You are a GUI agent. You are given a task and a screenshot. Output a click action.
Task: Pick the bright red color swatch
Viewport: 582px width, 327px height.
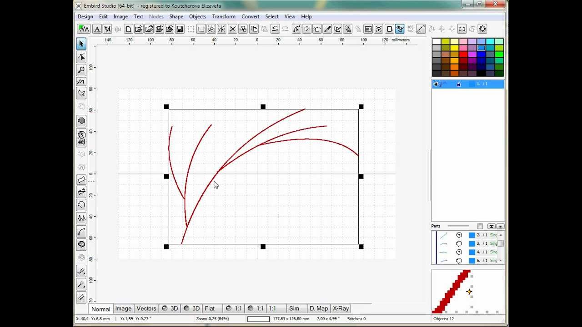coord(463,54)
